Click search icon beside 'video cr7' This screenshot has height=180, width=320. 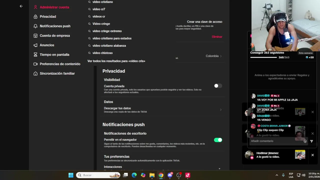[x=89, y=9]
